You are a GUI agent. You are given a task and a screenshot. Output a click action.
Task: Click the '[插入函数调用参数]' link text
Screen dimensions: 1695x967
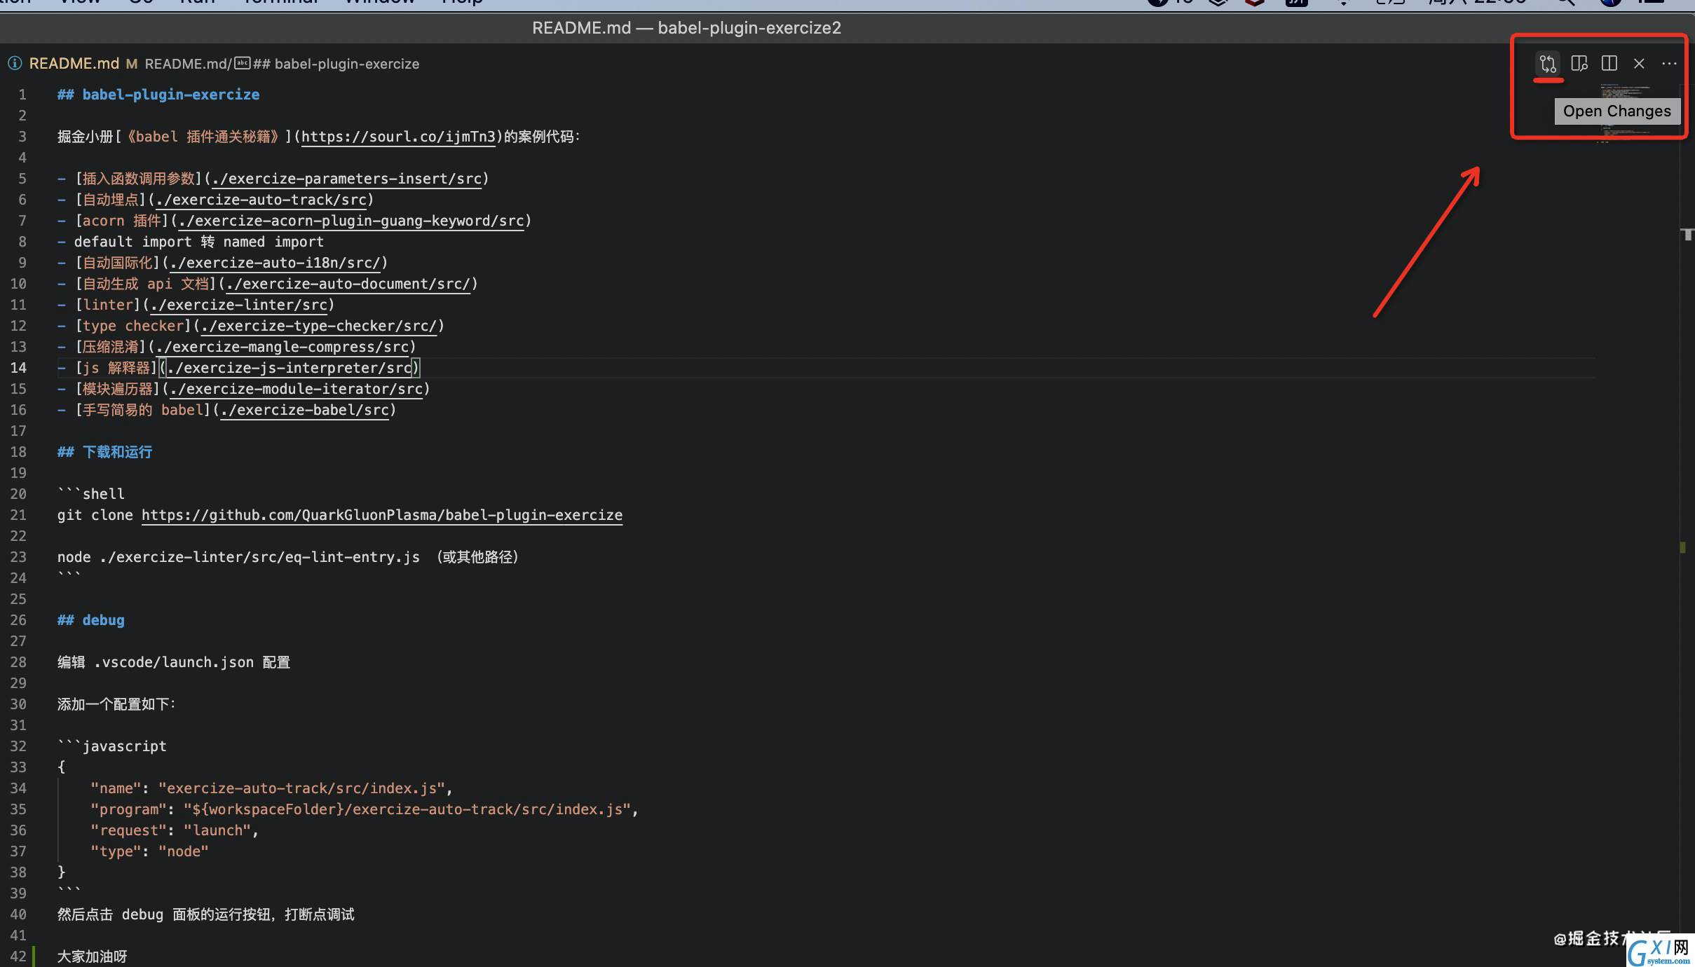coord(139,179)
